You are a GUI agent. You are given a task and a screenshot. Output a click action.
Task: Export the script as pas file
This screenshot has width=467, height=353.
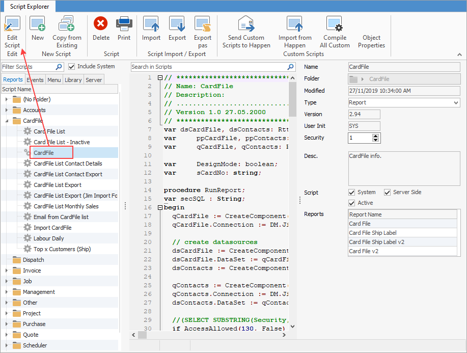click(203, 31)
